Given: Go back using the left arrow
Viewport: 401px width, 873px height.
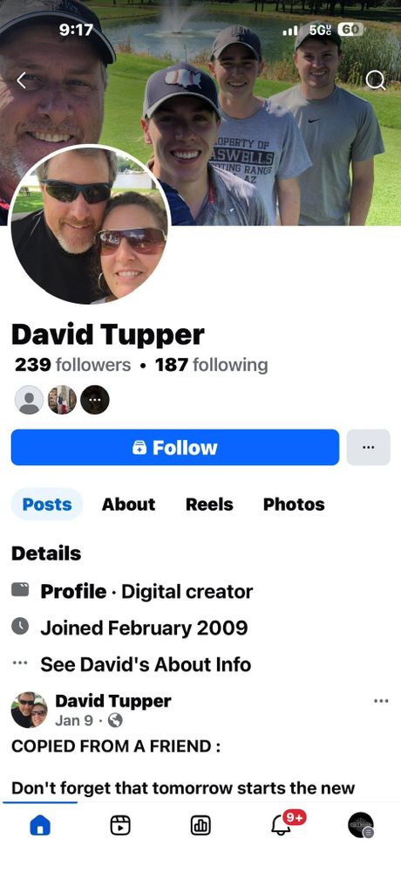Looking at the screenshot, I should [21, 81].
